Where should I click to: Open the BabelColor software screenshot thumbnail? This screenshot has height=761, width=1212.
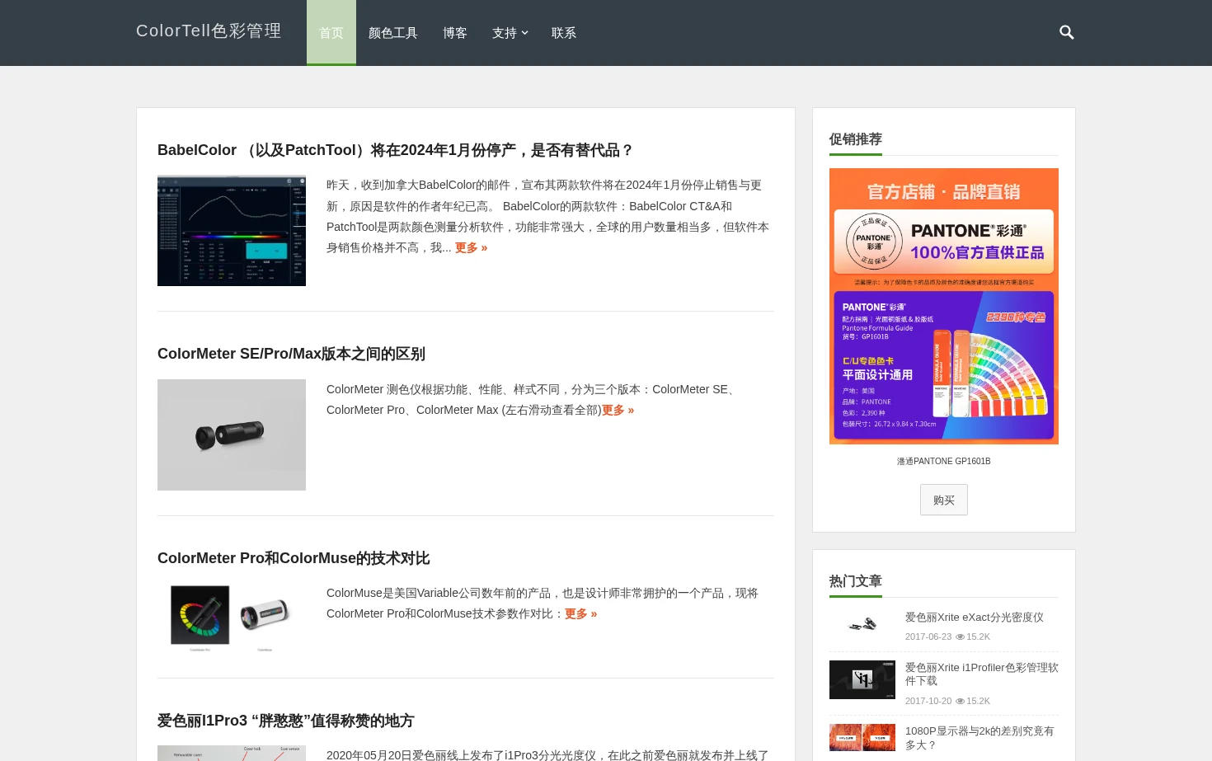coord(232,231)
